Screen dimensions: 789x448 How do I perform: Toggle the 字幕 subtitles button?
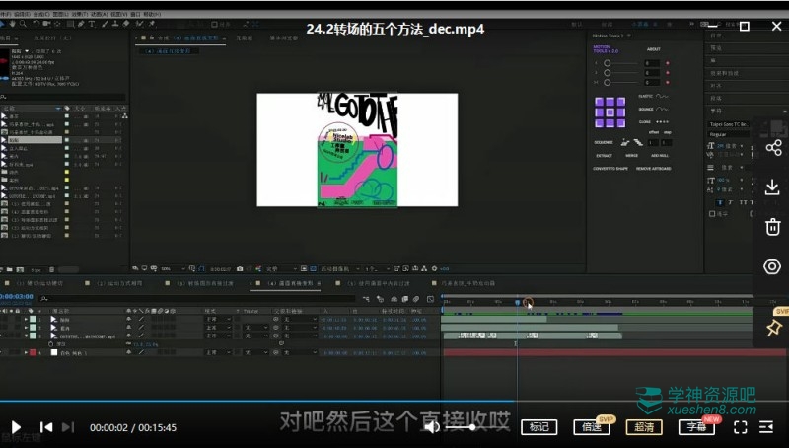pyautogui.click(x=695, y=427)
